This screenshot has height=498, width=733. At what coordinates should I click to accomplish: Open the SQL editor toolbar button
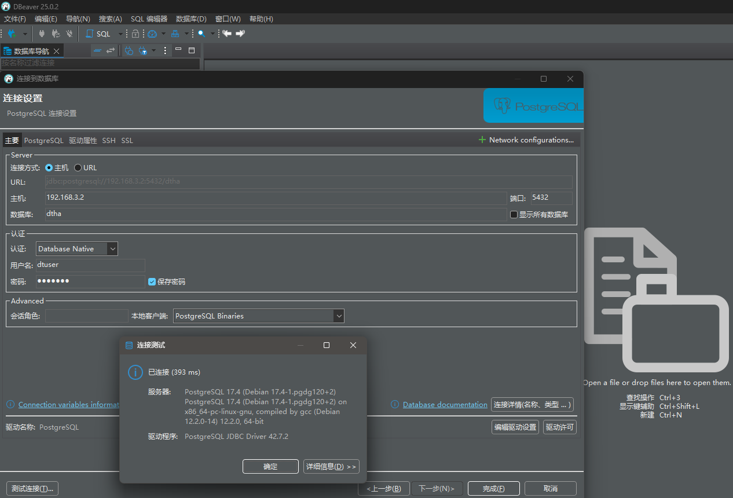[98, 34]
